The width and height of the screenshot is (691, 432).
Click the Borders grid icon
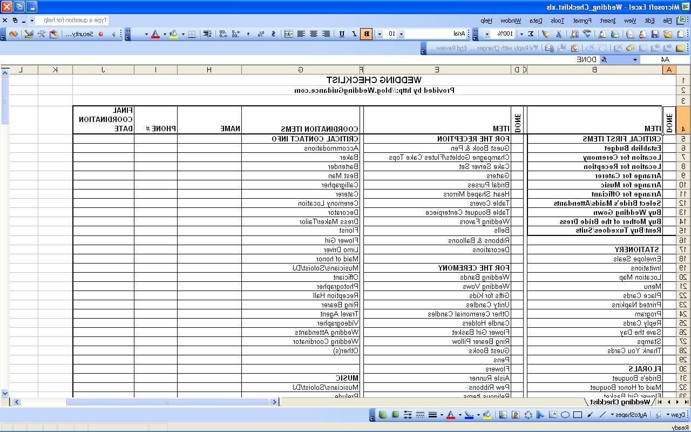pos(191,34)
